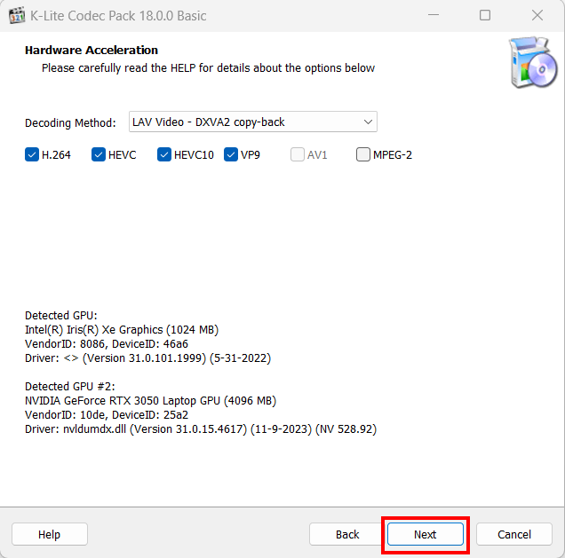Open the Decoding Method dropdown

(253, 122)
